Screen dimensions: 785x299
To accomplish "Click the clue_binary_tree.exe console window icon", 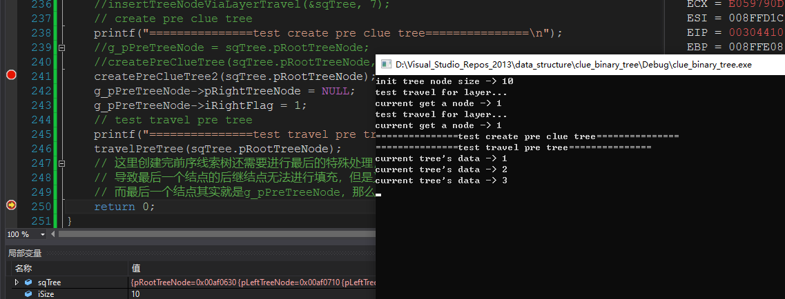I will pyautogui.click(x=386, y=64).
